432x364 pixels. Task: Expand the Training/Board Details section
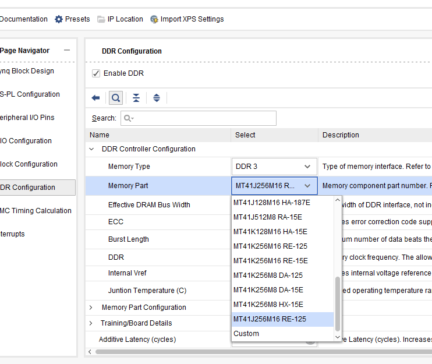coord(91,323)
